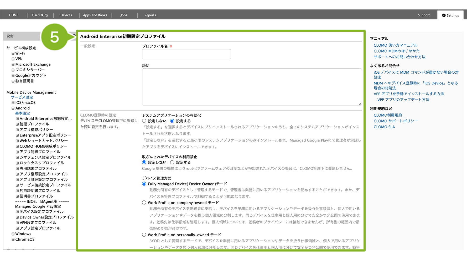Select 設定しない for システムアプリケーションの有効化
The image size is (467, 262).
[144, 121]
